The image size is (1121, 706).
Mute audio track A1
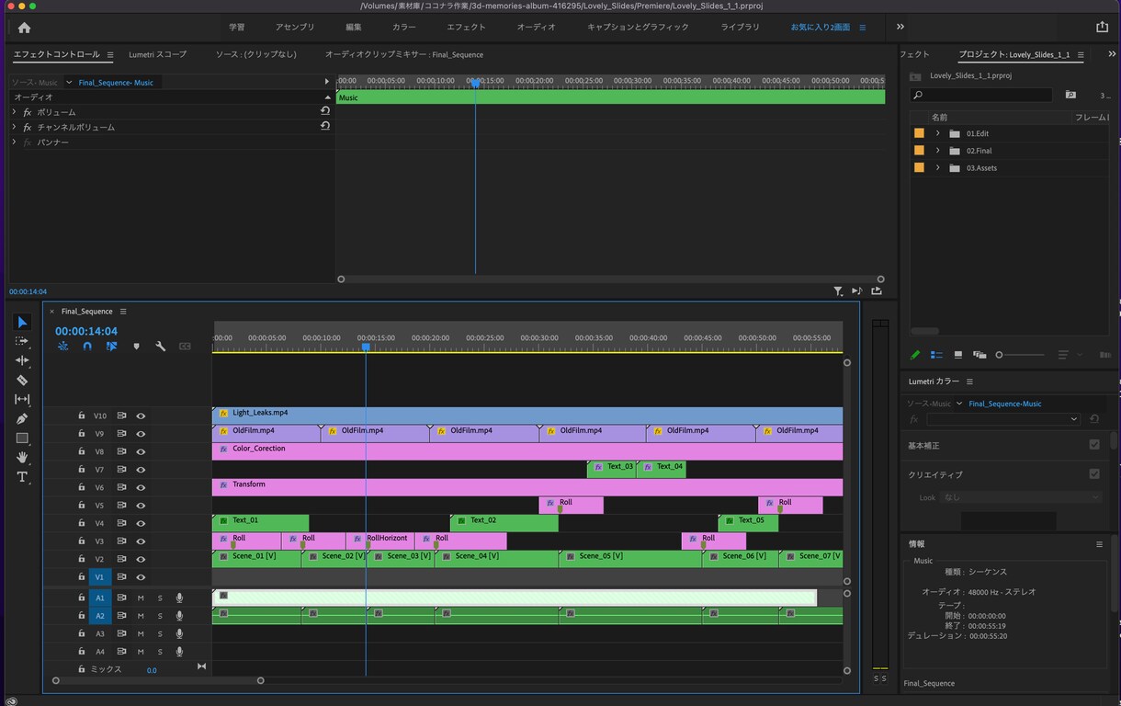pyautogui.click(x=141, y=598)
